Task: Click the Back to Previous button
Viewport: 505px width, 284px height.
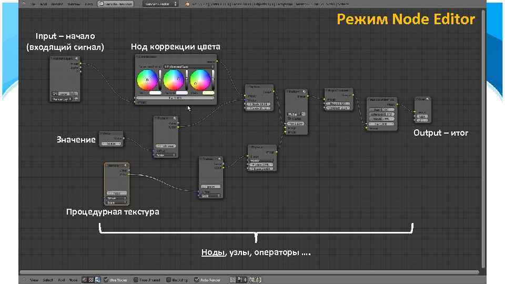Action: 115,4
